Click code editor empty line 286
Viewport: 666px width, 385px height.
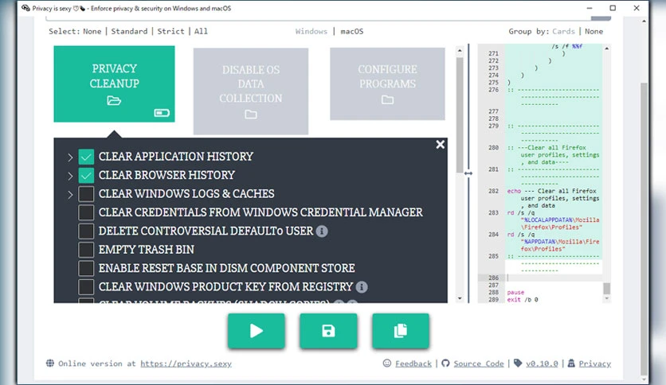[x=554, y=278]
